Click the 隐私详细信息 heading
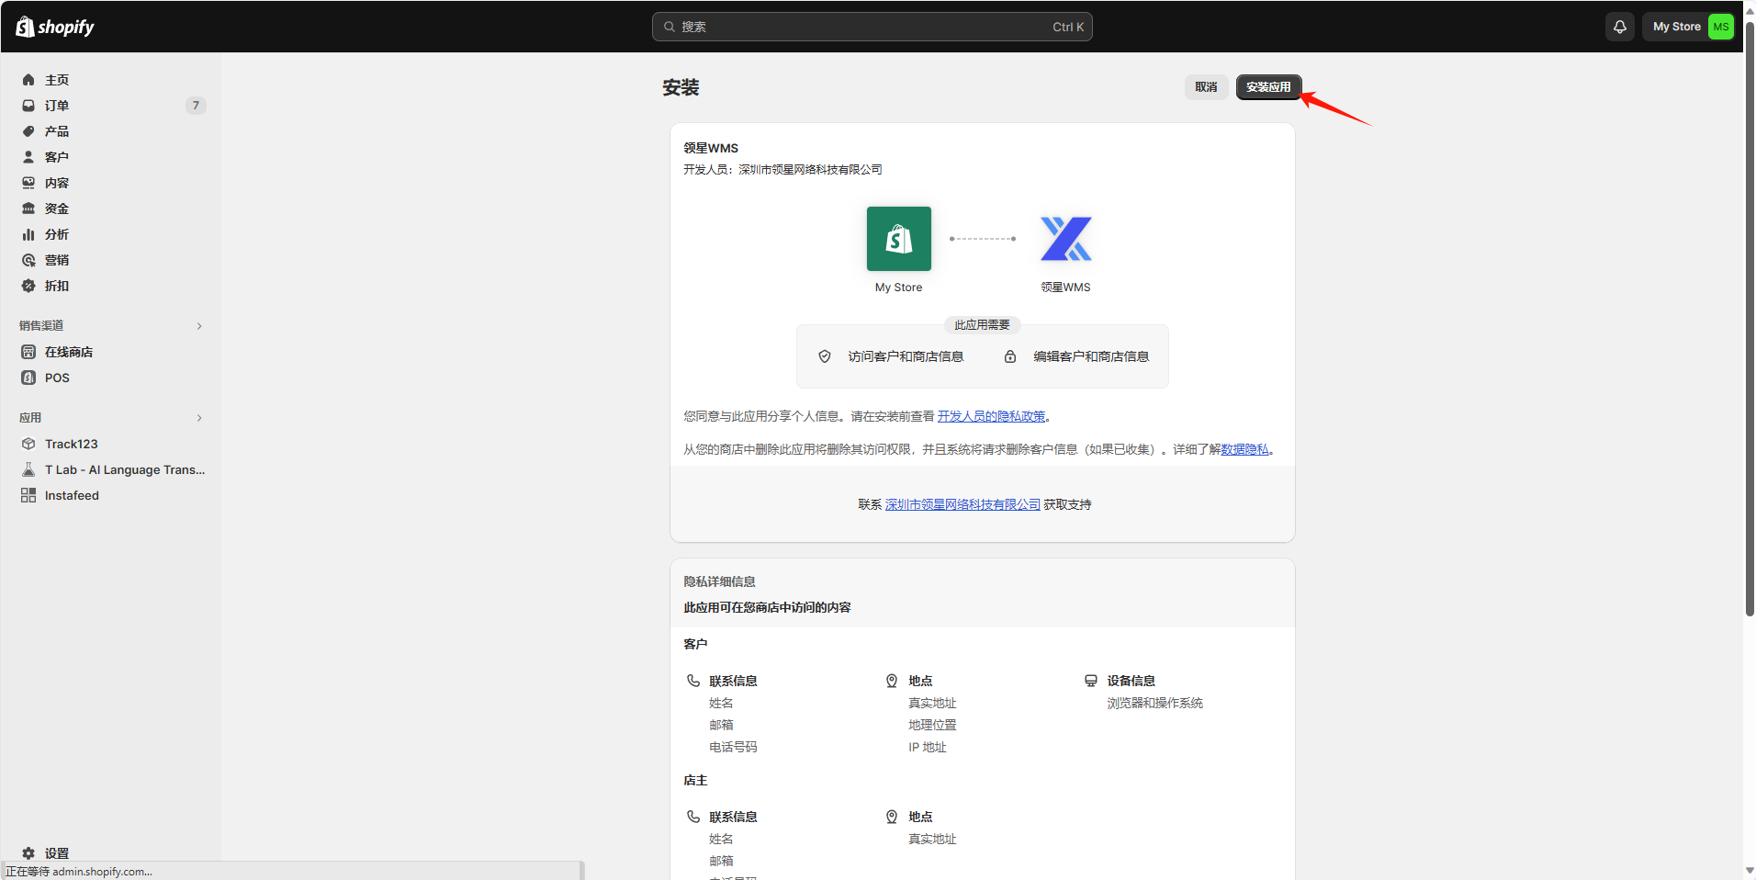Viewport: 1756px width, 880px height. pos(719,581)
